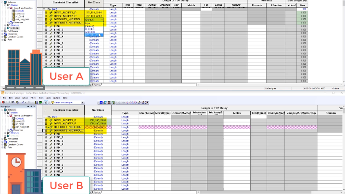This screenshot has width=345, height=194.
Task: Click the net icon of $1N4 in User B window
Action: point(51,147)
